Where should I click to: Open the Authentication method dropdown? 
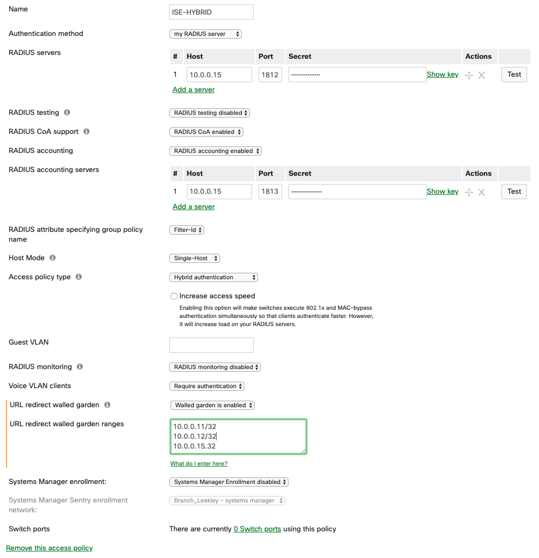(205, 34)
